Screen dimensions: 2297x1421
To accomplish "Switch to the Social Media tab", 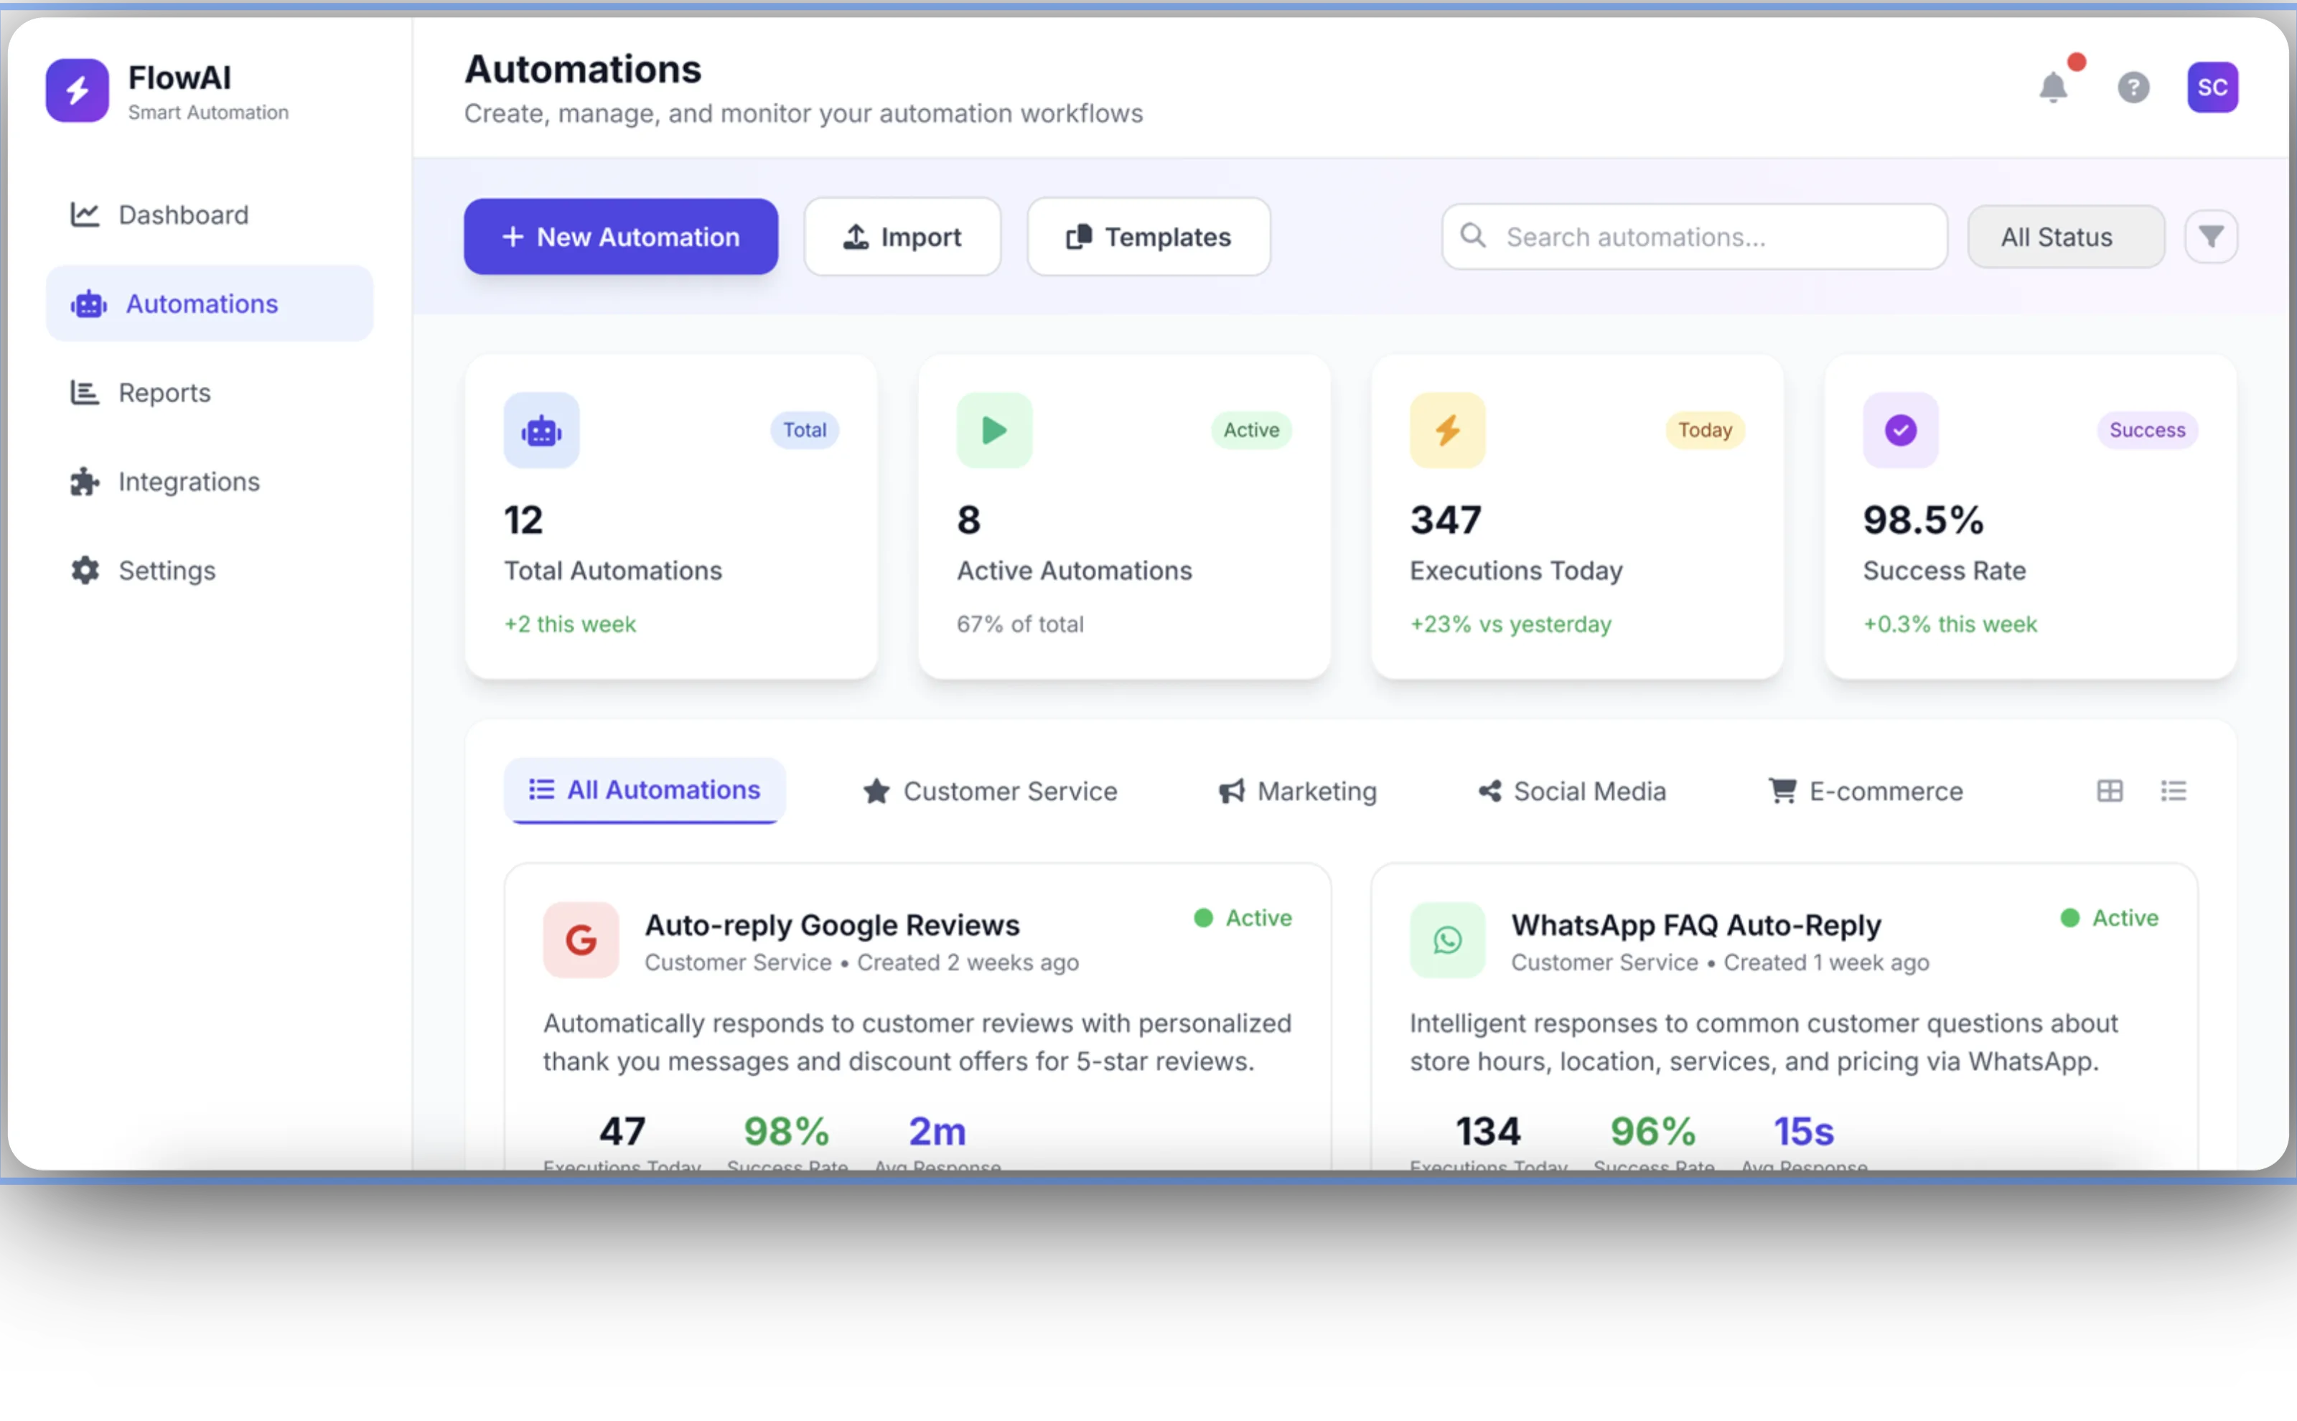I will coord(1571,792).
